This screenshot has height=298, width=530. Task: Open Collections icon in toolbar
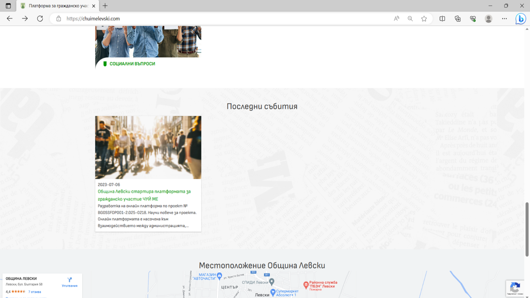click(458, 19)
